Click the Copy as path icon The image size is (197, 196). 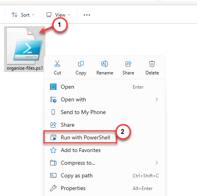pos(53,175)
